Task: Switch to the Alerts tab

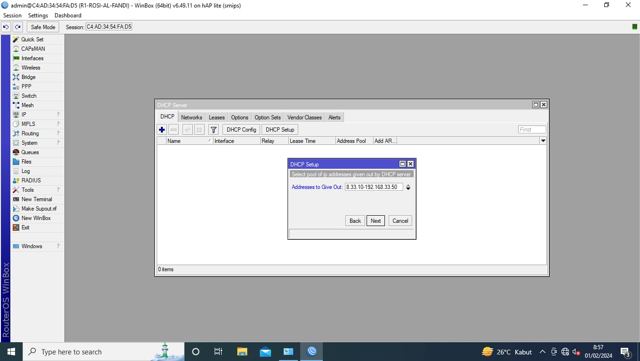Action: (335, 118)
